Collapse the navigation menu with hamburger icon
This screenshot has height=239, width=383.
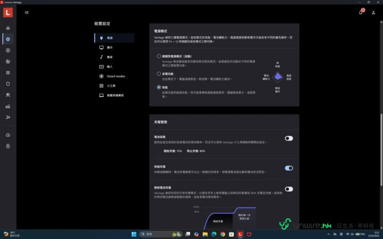point(26,13)
